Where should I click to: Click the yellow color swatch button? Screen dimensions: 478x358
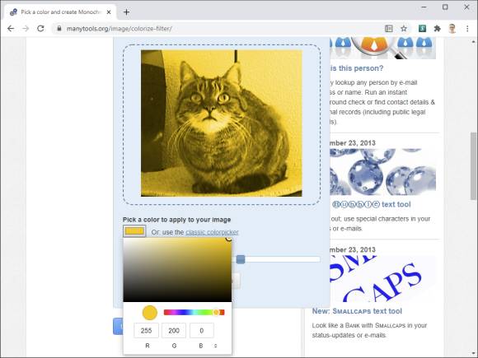tap(134, 231)
